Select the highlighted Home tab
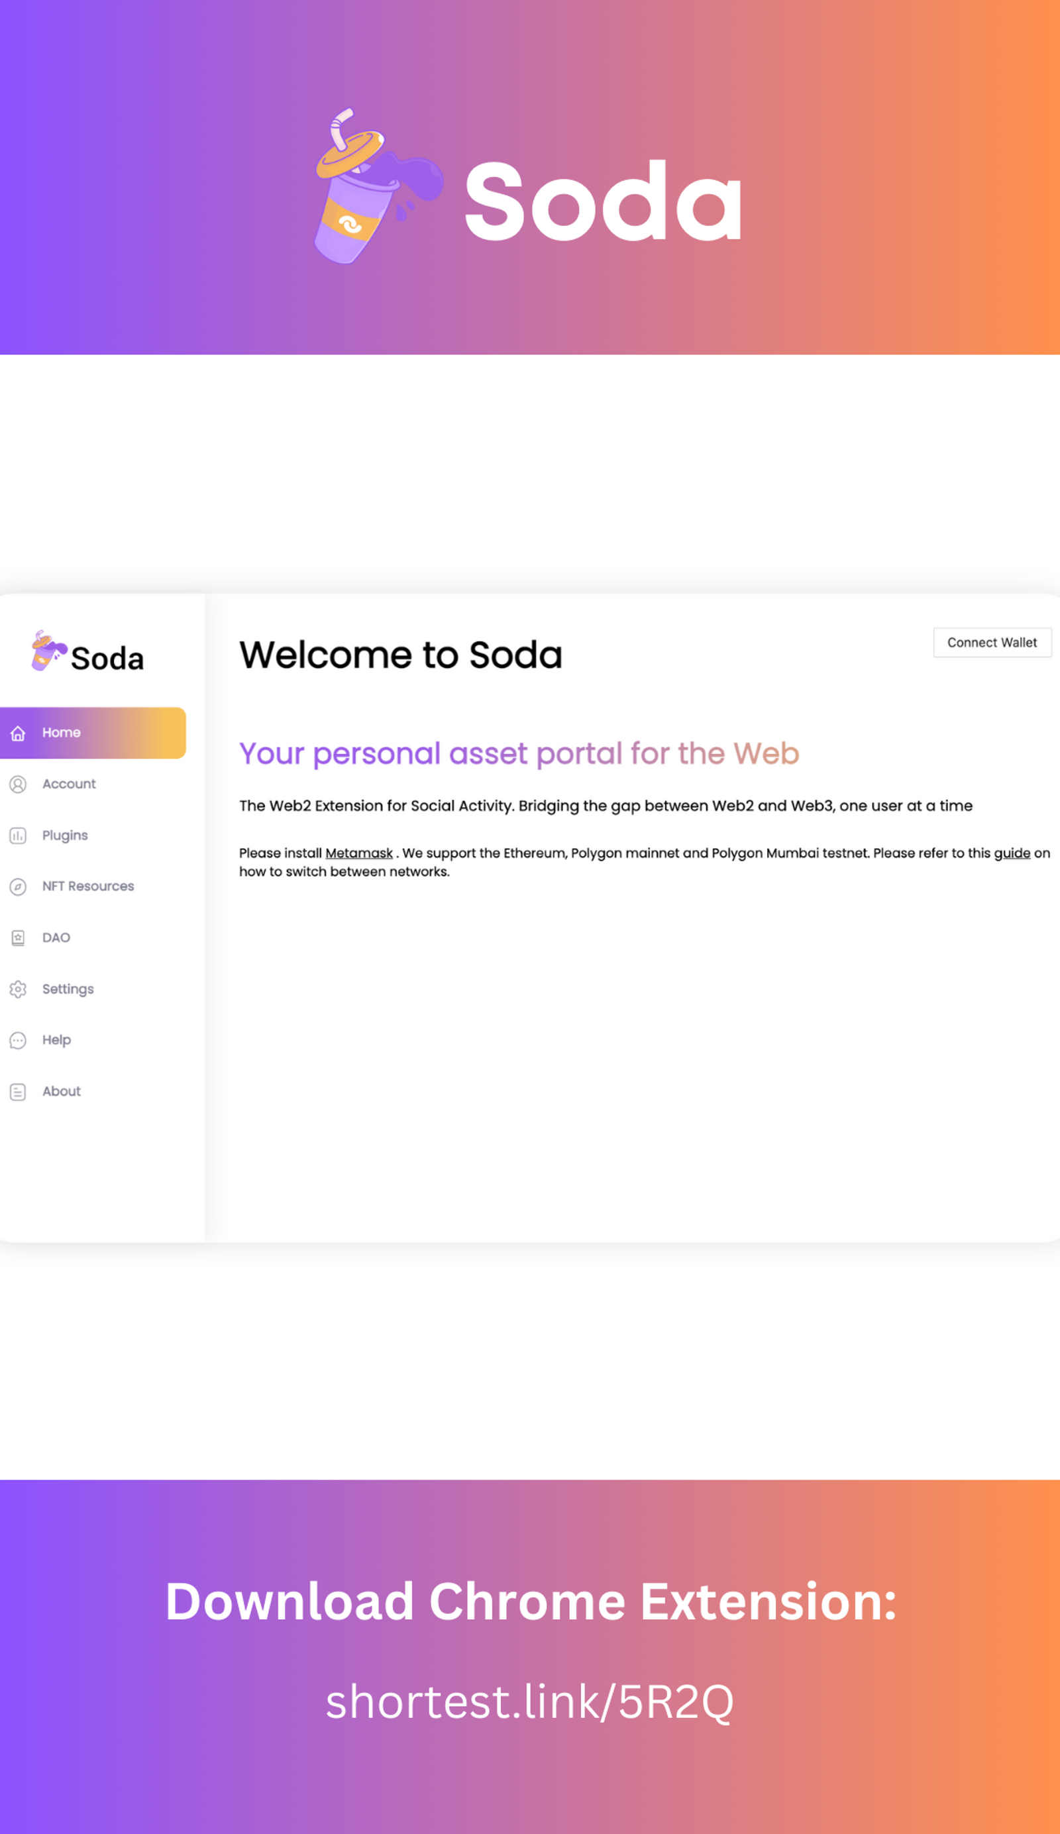This screenshot has width=1060, height=1834. point(93,733)
